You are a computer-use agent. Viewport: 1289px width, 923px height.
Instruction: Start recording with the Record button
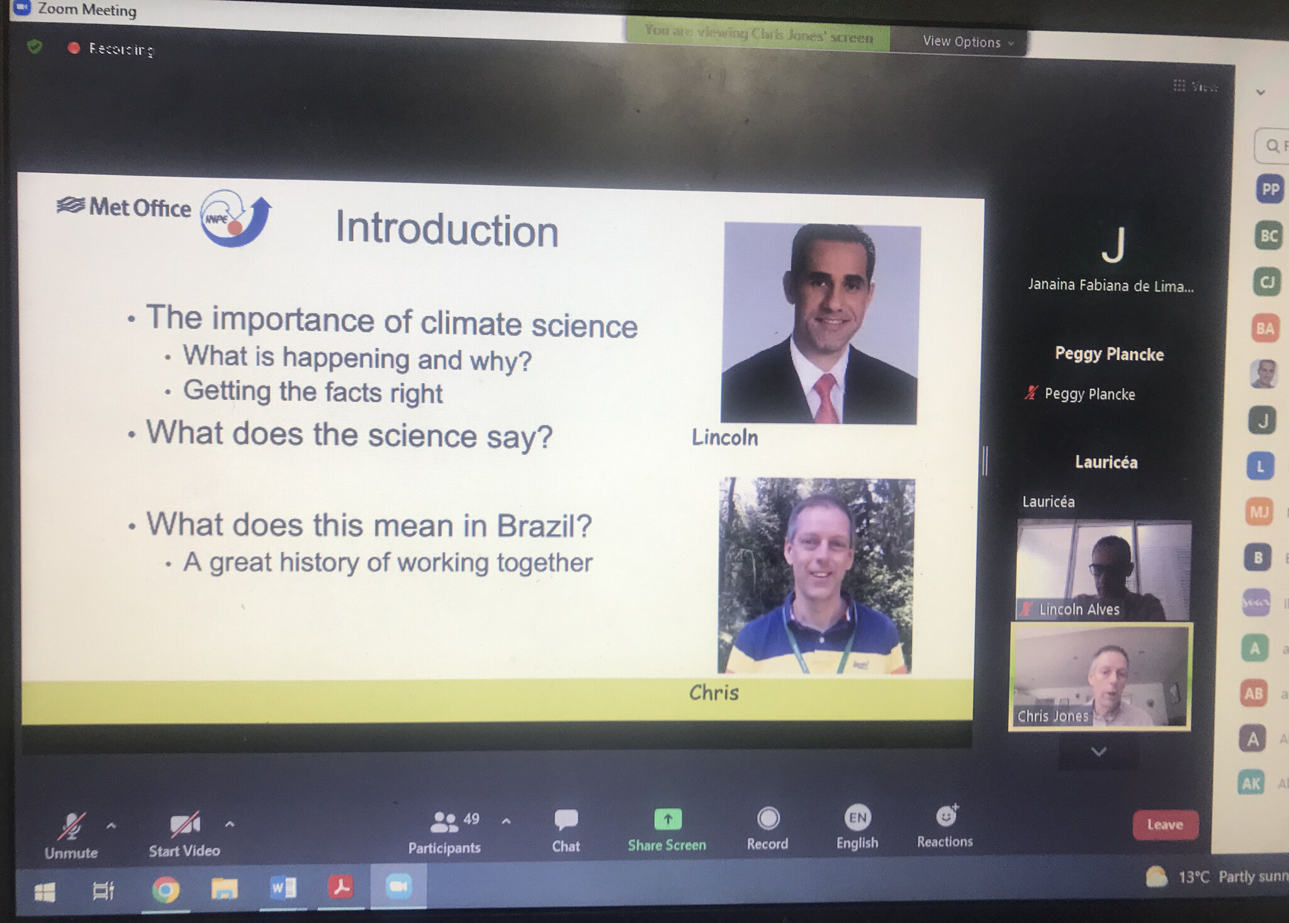pyautogui.click(x=768, y=829)
